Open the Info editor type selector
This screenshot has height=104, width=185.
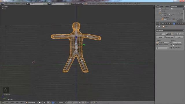[x=2, y=4]
